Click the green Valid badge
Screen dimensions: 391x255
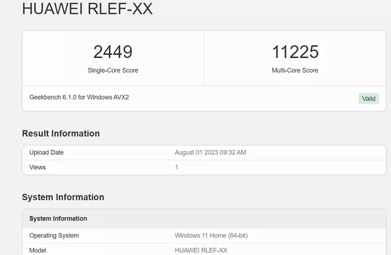[x=368, y=99]
